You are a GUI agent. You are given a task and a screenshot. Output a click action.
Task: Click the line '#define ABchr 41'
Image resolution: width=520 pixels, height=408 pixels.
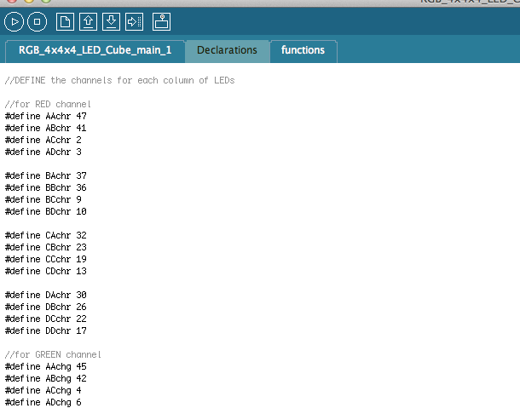46,128
